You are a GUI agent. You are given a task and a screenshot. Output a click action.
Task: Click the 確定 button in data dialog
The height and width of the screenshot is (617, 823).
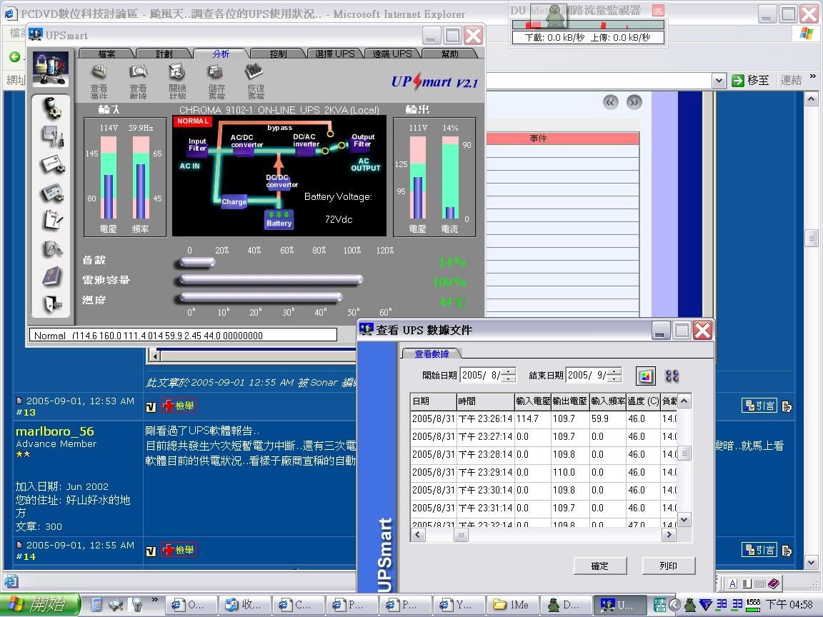click(x=599, y=566)
